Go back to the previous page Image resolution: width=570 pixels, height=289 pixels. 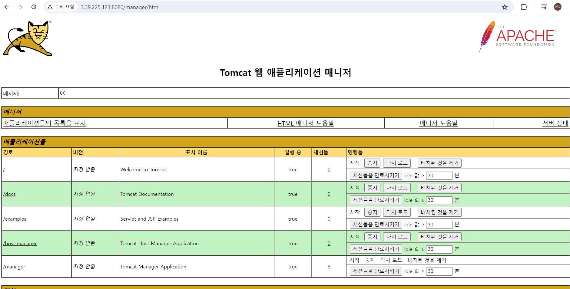click(x=7, y=7)
